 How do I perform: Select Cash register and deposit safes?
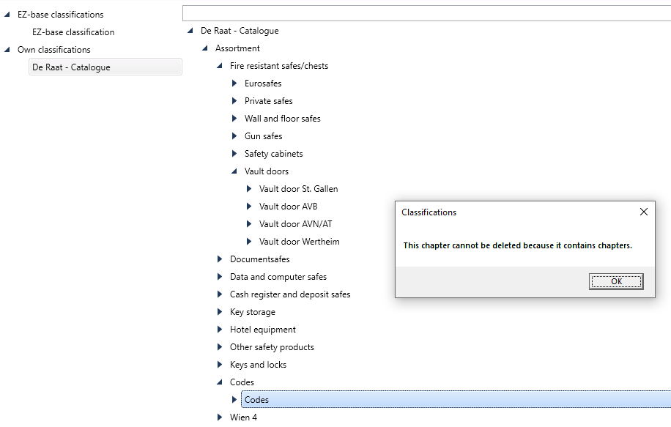290,294
